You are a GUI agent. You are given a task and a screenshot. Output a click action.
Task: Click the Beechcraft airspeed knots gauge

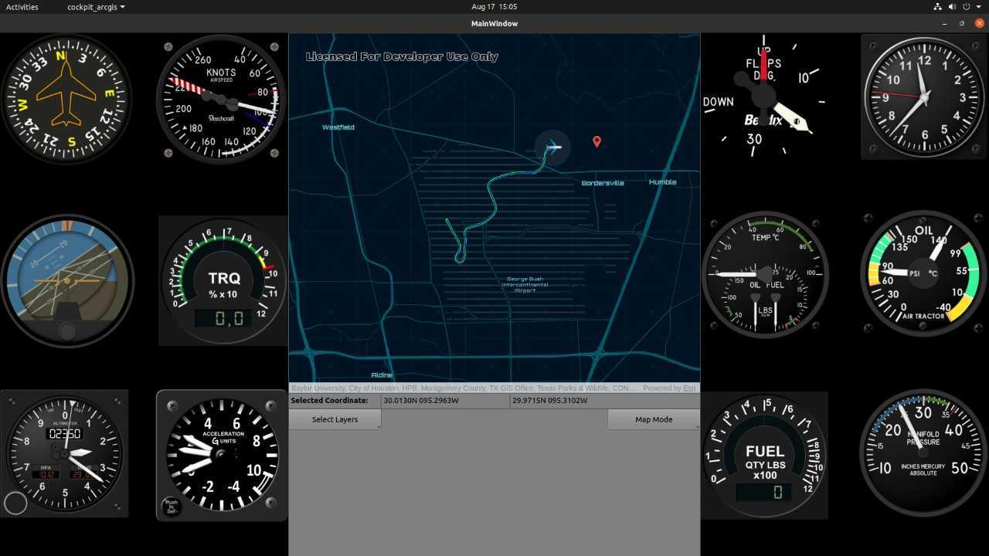click(x=222, y=98)
